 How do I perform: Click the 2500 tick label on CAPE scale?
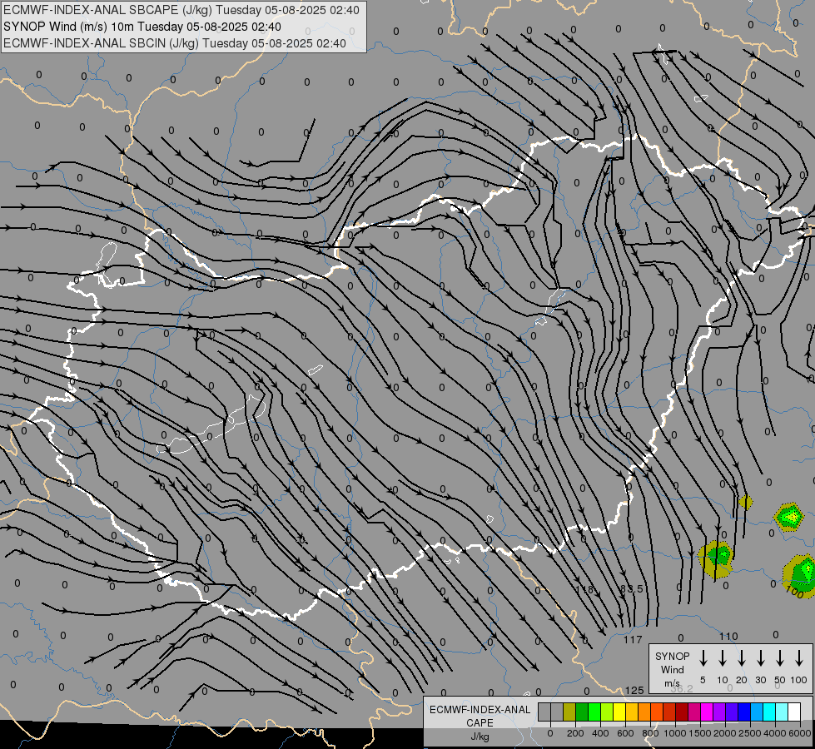point(750,733)
